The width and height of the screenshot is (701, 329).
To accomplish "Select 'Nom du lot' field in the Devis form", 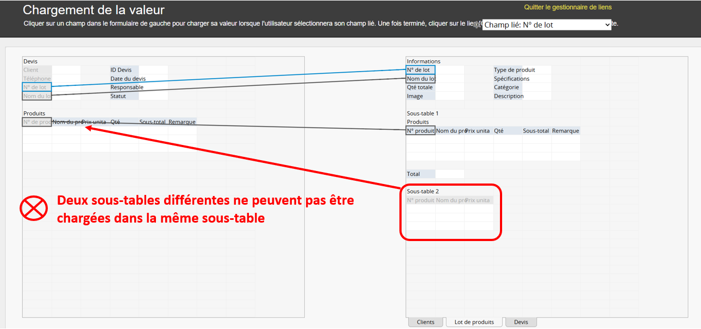I will (37, 96).
